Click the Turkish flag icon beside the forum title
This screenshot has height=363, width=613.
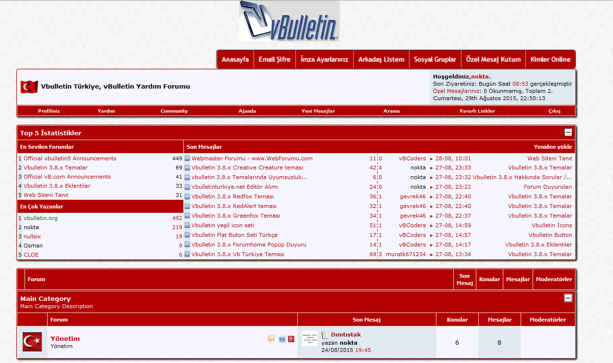[x=29, y=87]
